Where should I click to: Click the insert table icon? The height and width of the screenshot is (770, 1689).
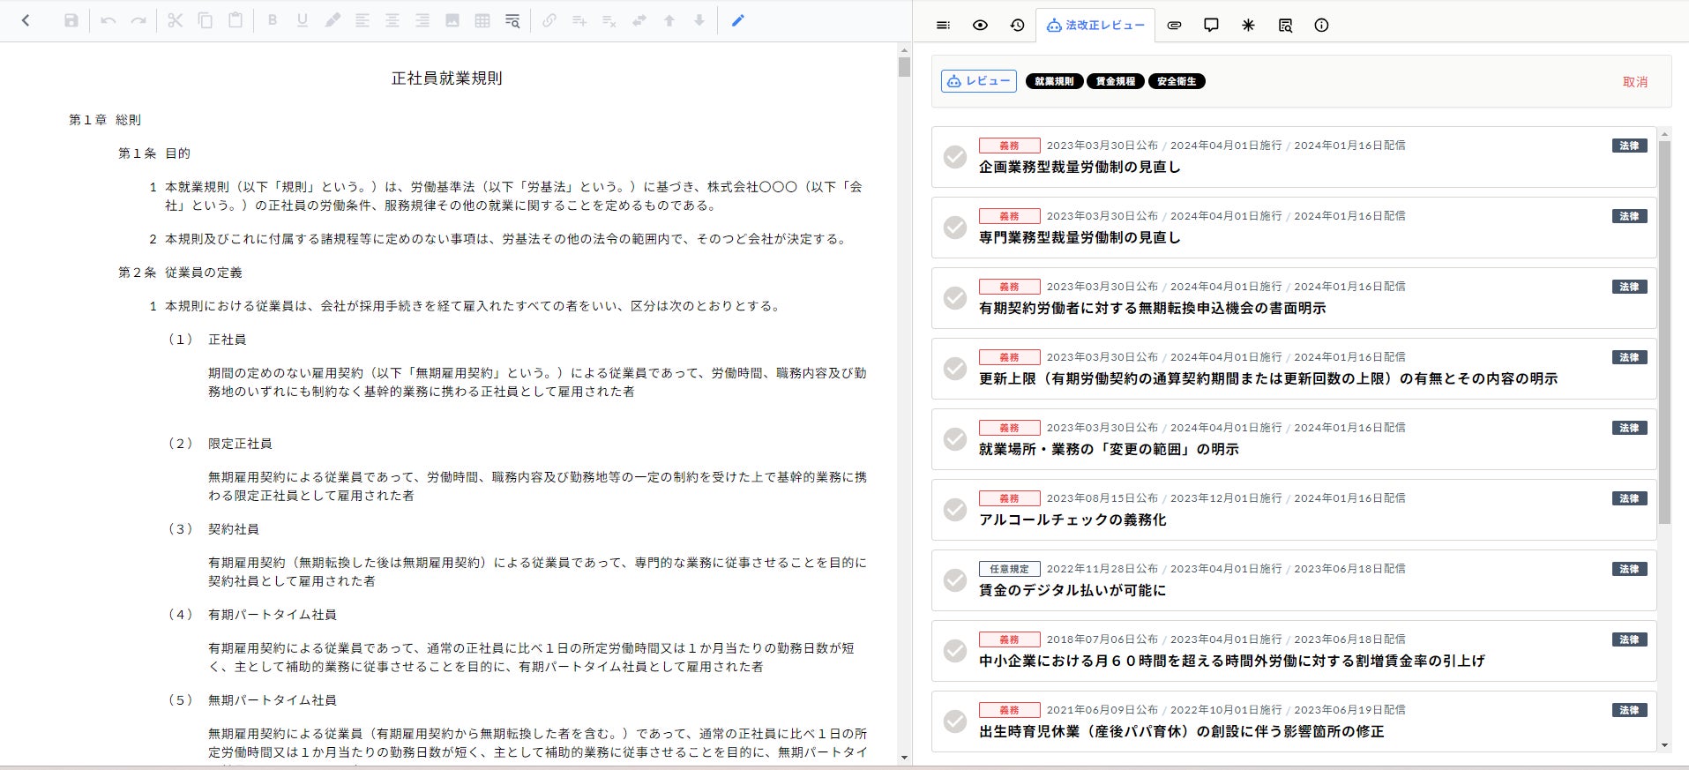click(482, 20)
